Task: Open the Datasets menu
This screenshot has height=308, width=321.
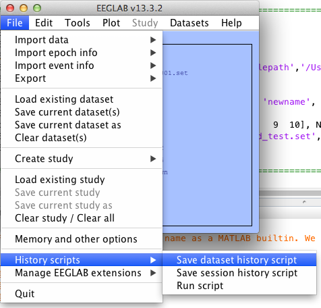Action: [x=189, y=23]
